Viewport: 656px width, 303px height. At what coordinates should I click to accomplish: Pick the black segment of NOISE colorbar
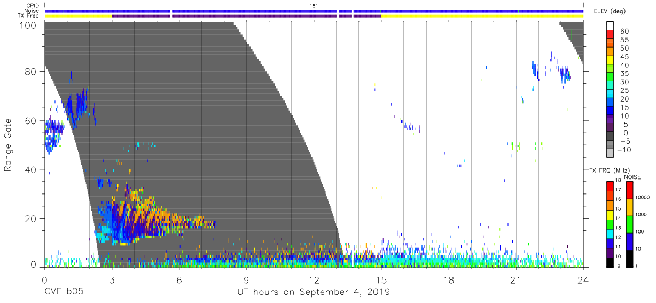pos(630,258)
